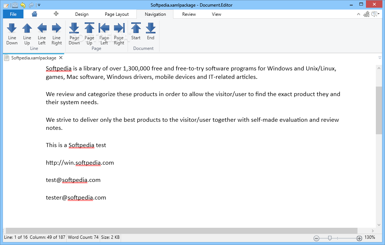Image resolution: width=385 pixels, height=245 pixels.
Task: Click the Line Right arrow icon
Action: pyautogui.click(x=56, y=28)
